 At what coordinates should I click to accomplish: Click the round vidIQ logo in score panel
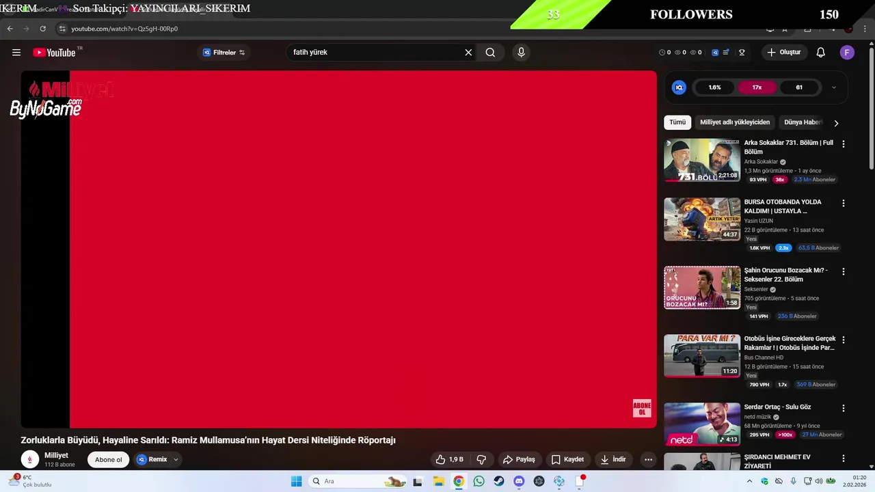[x=679, y=87]
